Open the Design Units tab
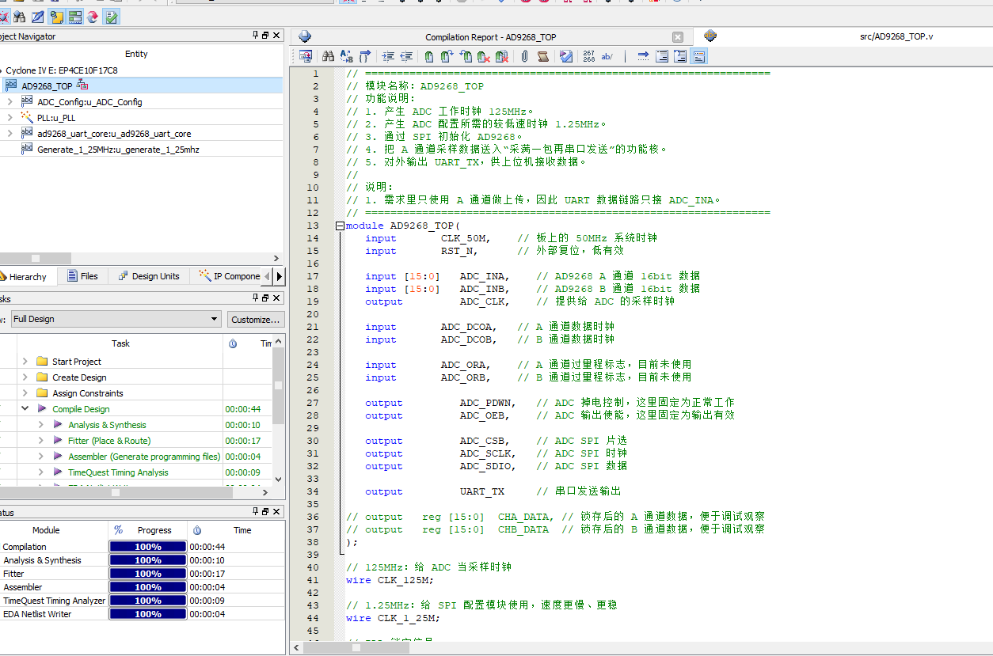Viewport: 993px width, 656px height. click(149, 276)
